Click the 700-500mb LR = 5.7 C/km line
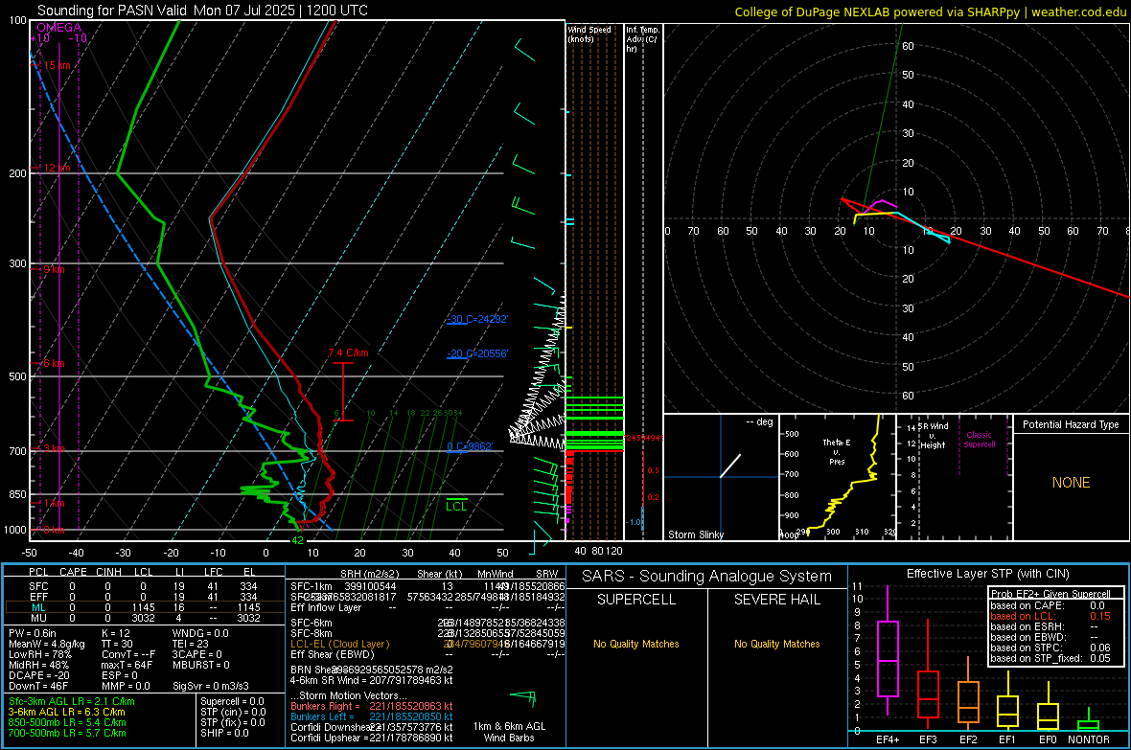The image size is (1131, 750). coord(67,733)
